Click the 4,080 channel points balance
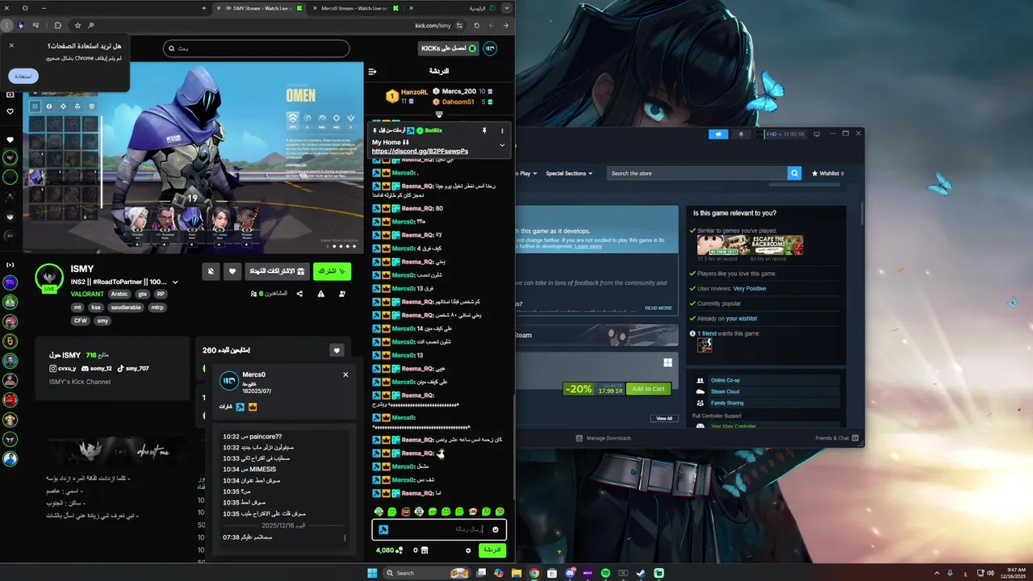 coord(390,550)
